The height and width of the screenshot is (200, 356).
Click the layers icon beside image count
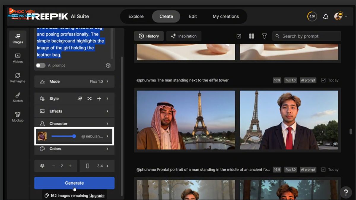click(x=42, y=166)
